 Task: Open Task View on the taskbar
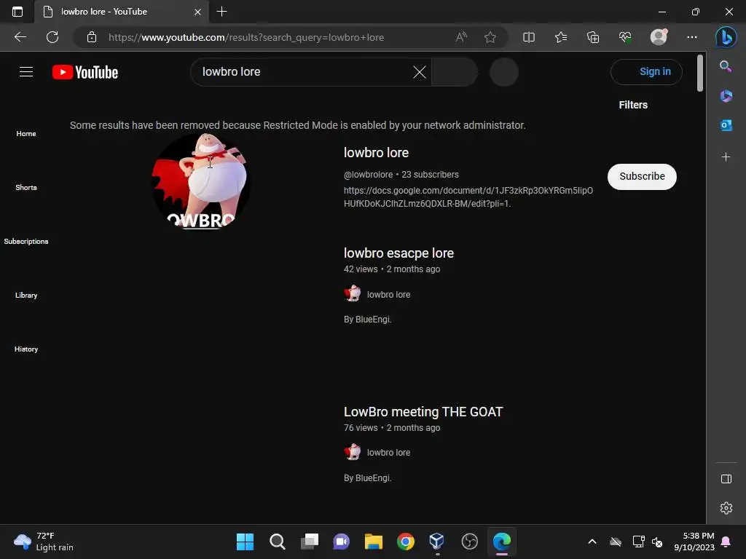point(309,542)
